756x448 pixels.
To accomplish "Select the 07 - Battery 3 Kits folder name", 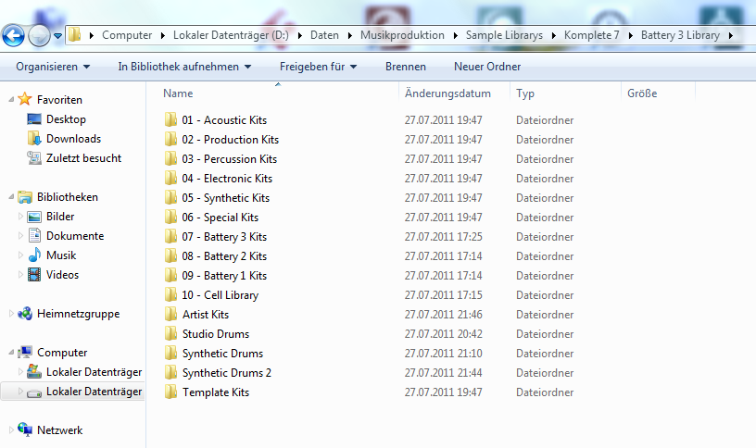I will tap(224, 237).
